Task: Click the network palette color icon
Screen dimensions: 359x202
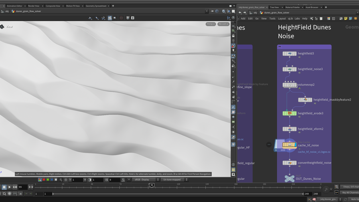Action: (328, 18)
